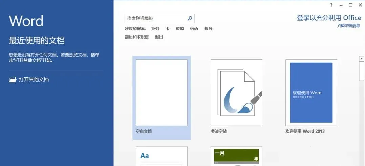Click 打开其他文档 link
Screen dimensions: 365x166
pyautogui.click(x=34, y=79)
